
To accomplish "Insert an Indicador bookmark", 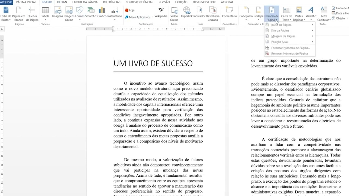I will point(199,12).
